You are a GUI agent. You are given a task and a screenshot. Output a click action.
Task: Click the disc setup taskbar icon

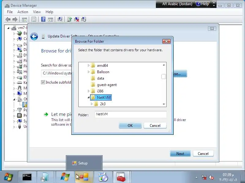(x=103, y=177)
